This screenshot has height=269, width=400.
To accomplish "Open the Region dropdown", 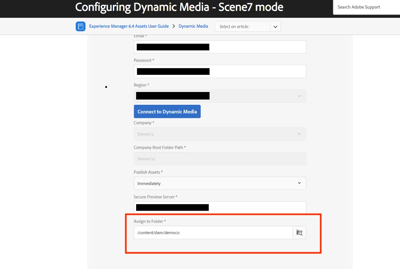I will [x=220, y=96].
